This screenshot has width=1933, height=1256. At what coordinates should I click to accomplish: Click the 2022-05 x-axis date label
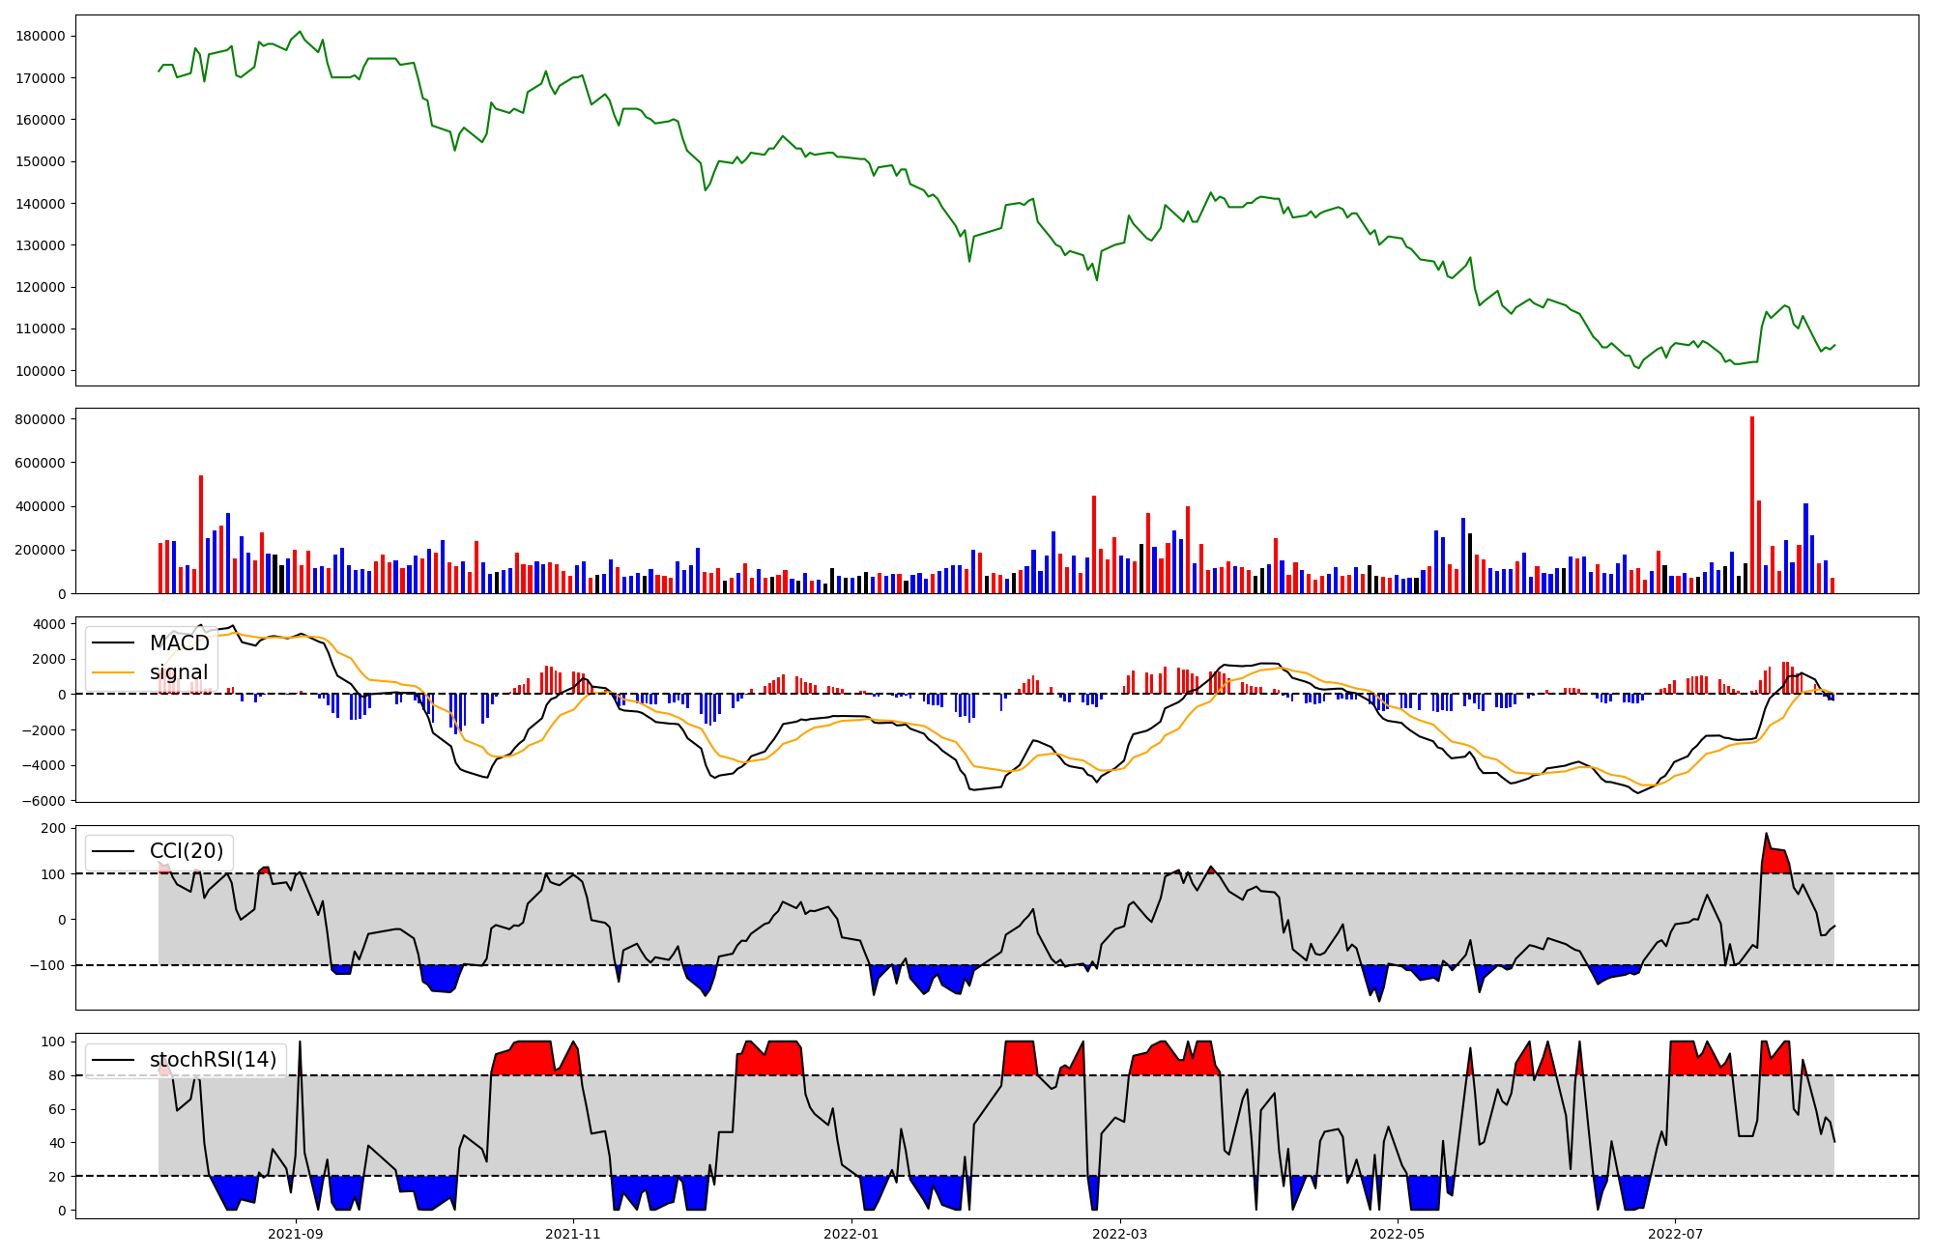[1398, 1234]
